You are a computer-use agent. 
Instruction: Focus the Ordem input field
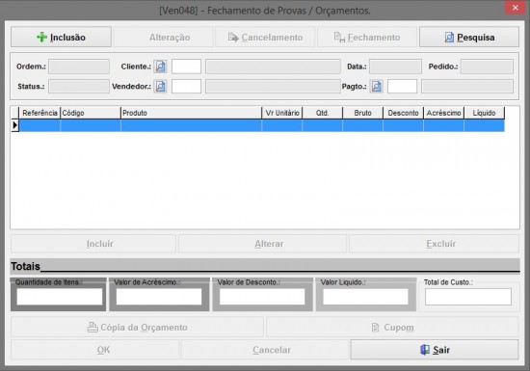[x=79, y=66]
